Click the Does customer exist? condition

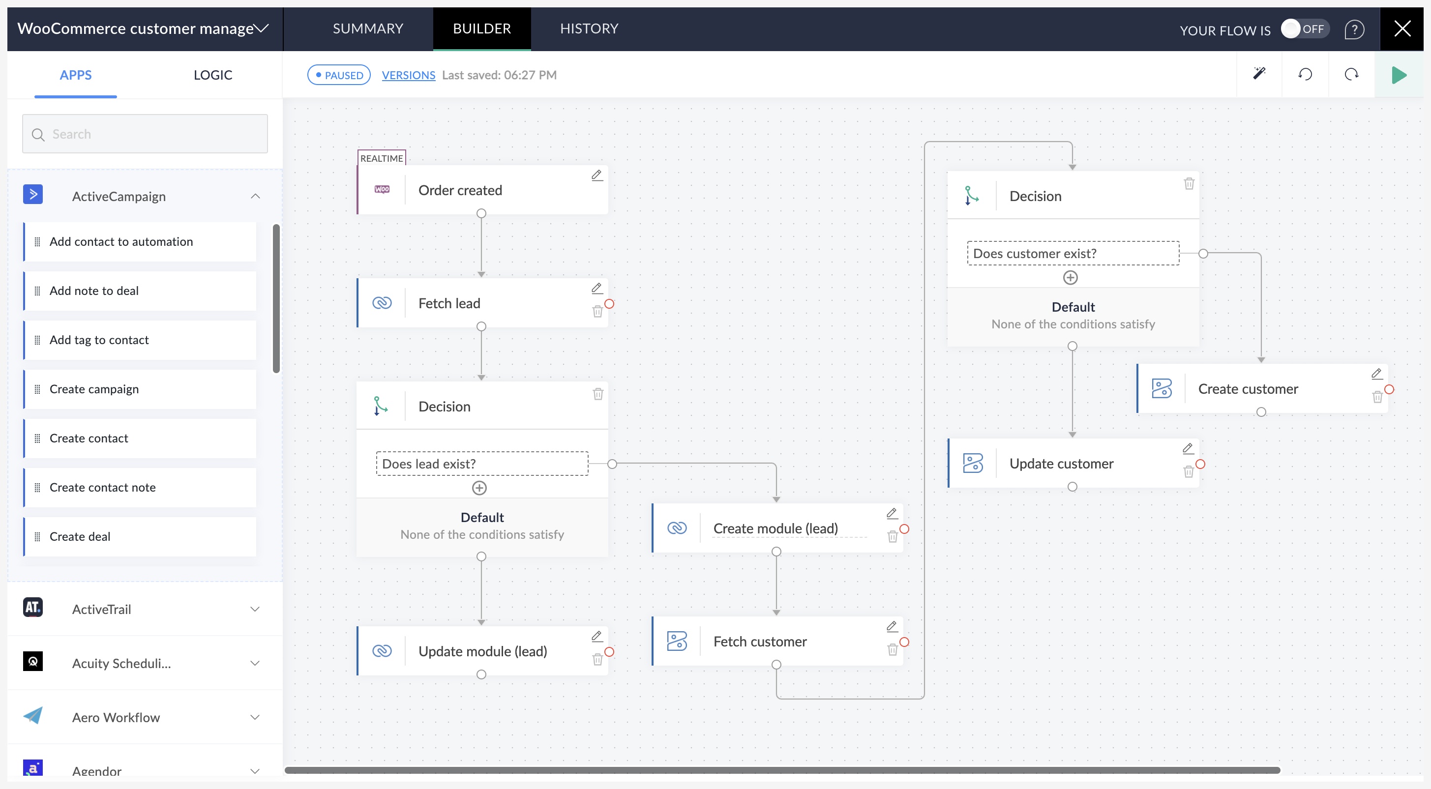(1073, 253)
